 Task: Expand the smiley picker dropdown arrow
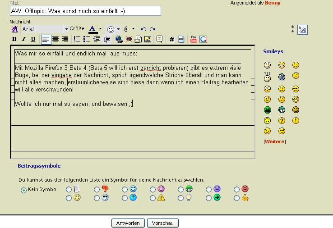(118, 29)
